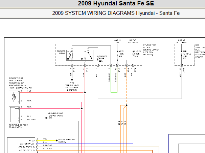The image size is (205, 153).
Task: Select the '(BEHIND RIGHT END OF DASH)' note
Action: point(56,115)
